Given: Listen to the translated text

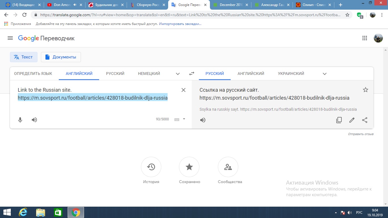Looking at the screenshot, I should pos(203,120).
